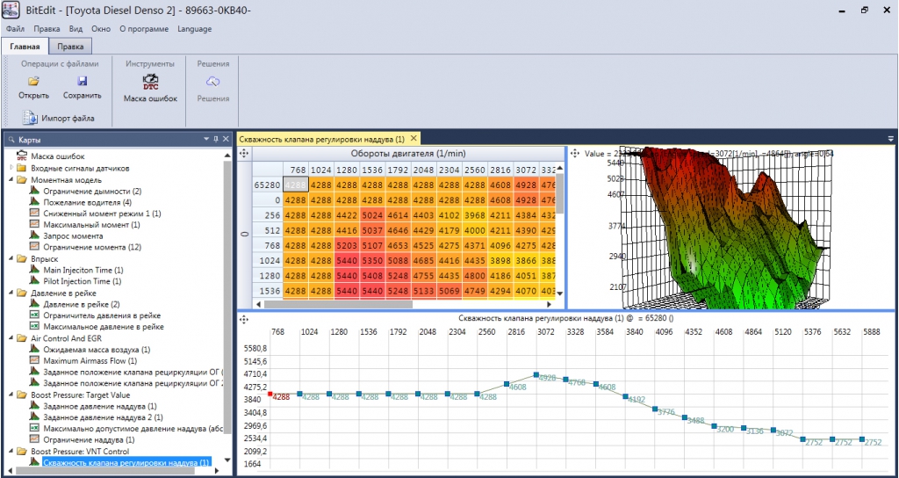Click the search icon in Карты panel
This screenshot has width=899, height=478.
coord(11,140)
